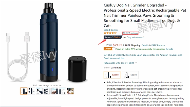Click the orange Coupon badge
190x107 pixels.
point(108,49)
